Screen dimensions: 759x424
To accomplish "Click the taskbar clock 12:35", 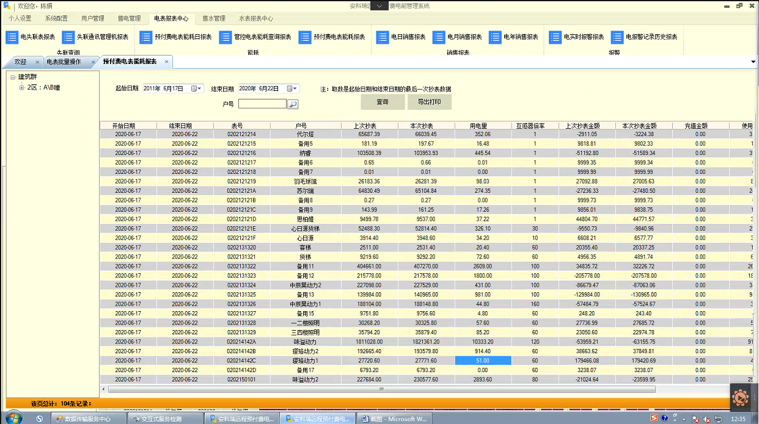I will [738, 419].
